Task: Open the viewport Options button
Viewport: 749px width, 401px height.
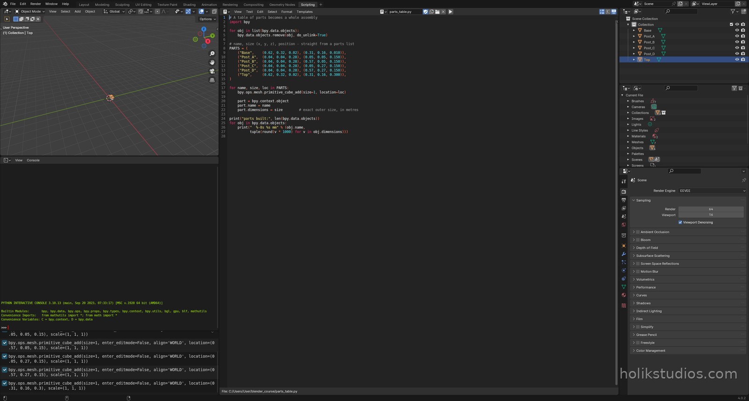Action: point(207,19)
